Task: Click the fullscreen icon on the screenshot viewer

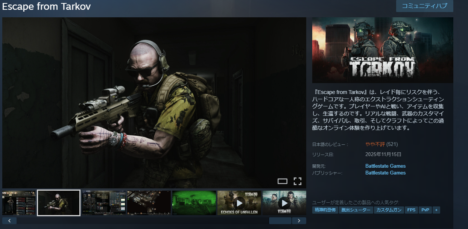Action: point(297,181)
